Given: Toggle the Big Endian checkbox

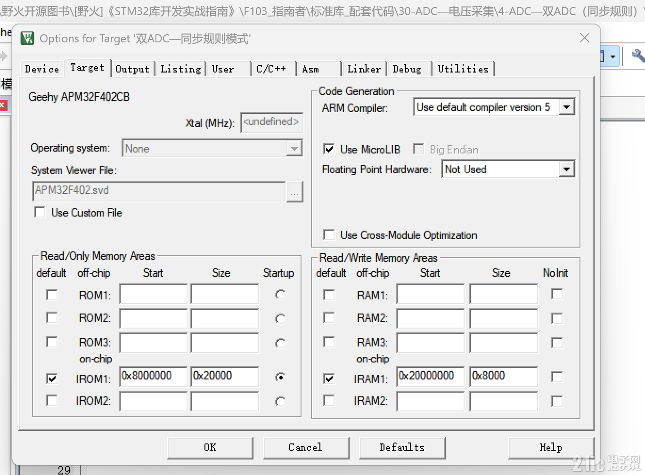Looking at the screenshot, I should pos(418,149).
